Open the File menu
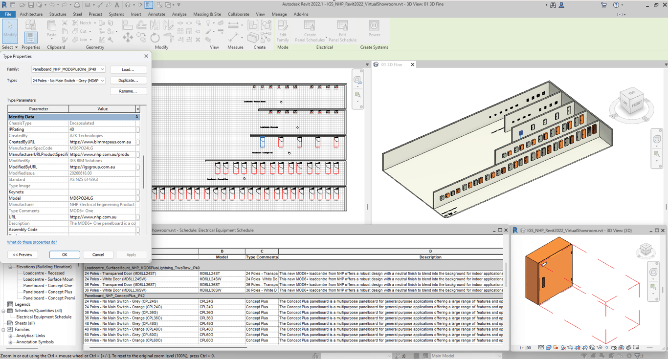Screen dimensions: 668x359 8,14
